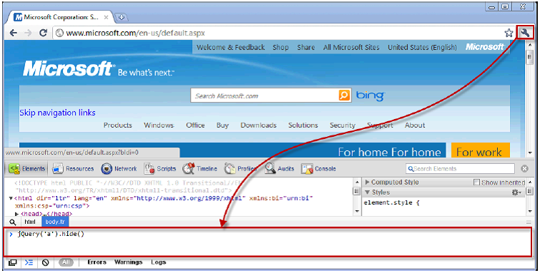The width and height of the screenshot is (540, 273).
Task: Open Welcome & Feedback link
Action: [231, 48]
